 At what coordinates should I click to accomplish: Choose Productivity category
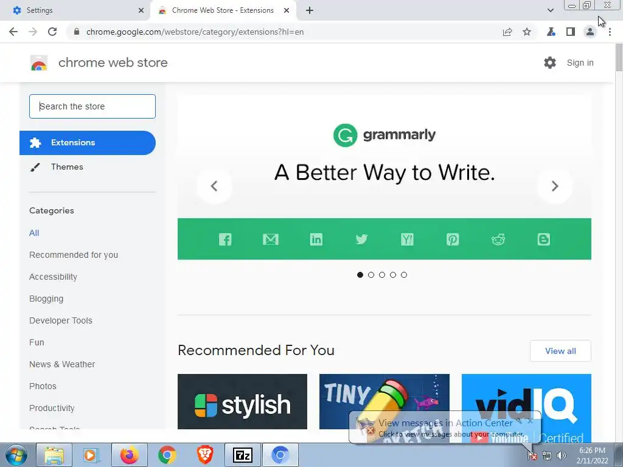(52, 408)
